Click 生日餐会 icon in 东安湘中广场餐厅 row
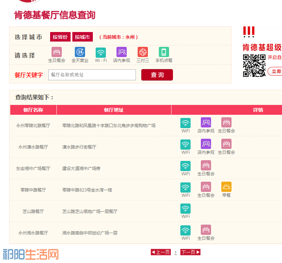282x263 pixels. point(206,165)
